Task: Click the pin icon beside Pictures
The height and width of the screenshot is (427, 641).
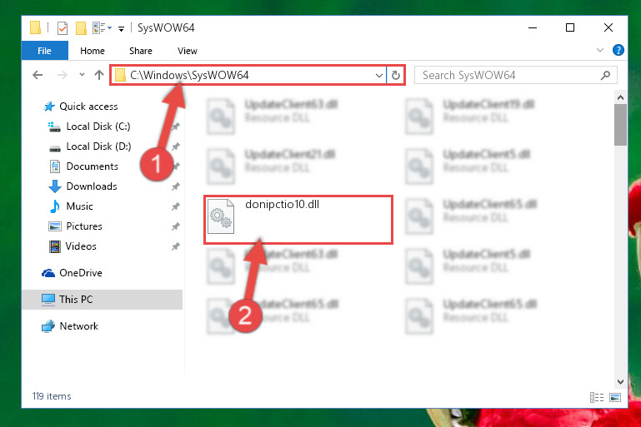Action: coord(175,226)
